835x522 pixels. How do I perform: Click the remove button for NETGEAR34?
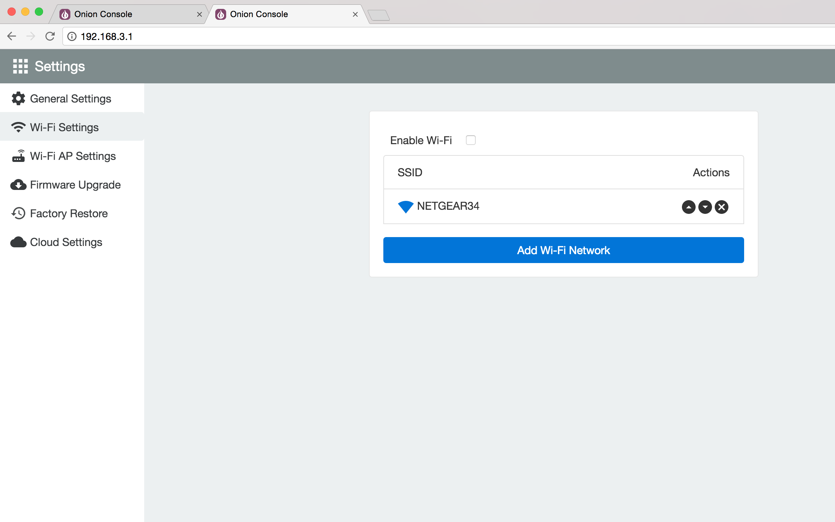tap(720, 206)
